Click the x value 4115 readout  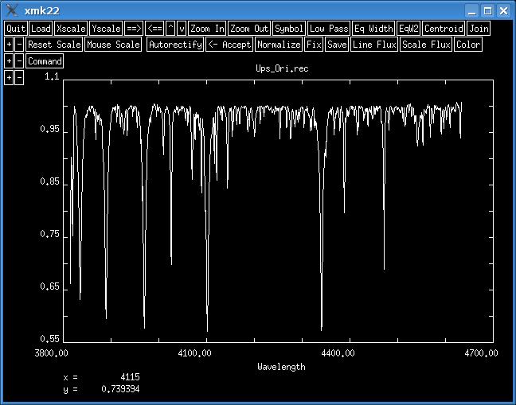point(130,377)
